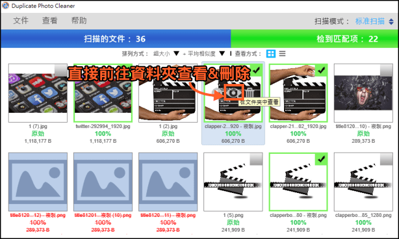Viewport: 399px width, 239px height.
Task: Select the title8120...12) - 複製.png placeholder thumbnail
Action: tap(38, 181)
